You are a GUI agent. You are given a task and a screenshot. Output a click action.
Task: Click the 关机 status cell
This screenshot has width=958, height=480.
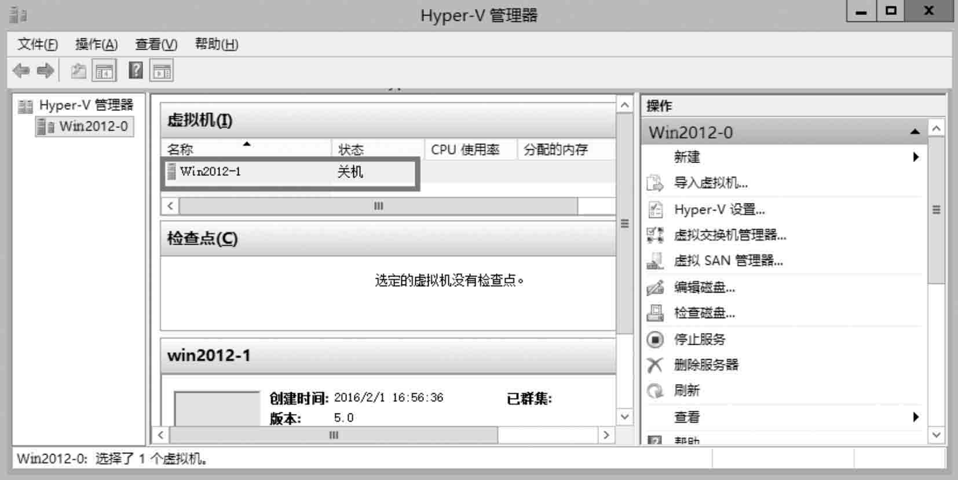tap(350, 172)
